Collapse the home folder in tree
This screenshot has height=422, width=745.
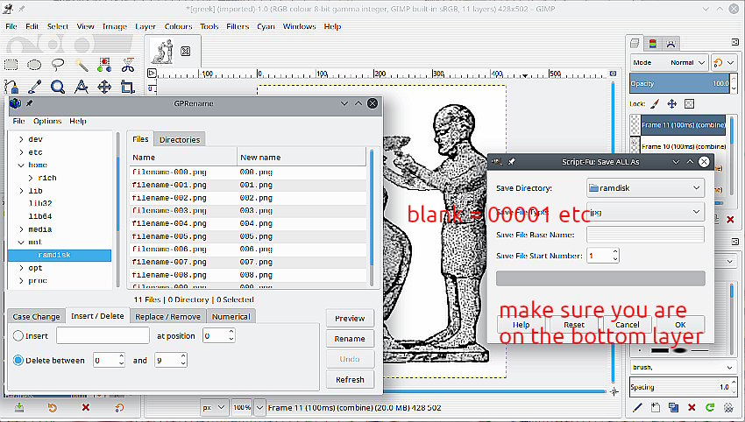click(x=21, y=165)
